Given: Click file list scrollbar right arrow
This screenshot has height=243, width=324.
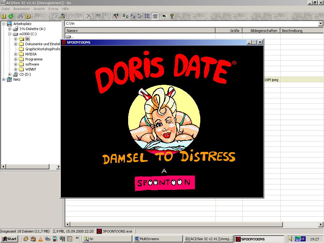Looking at the screenshot, I should click(321, 224).
